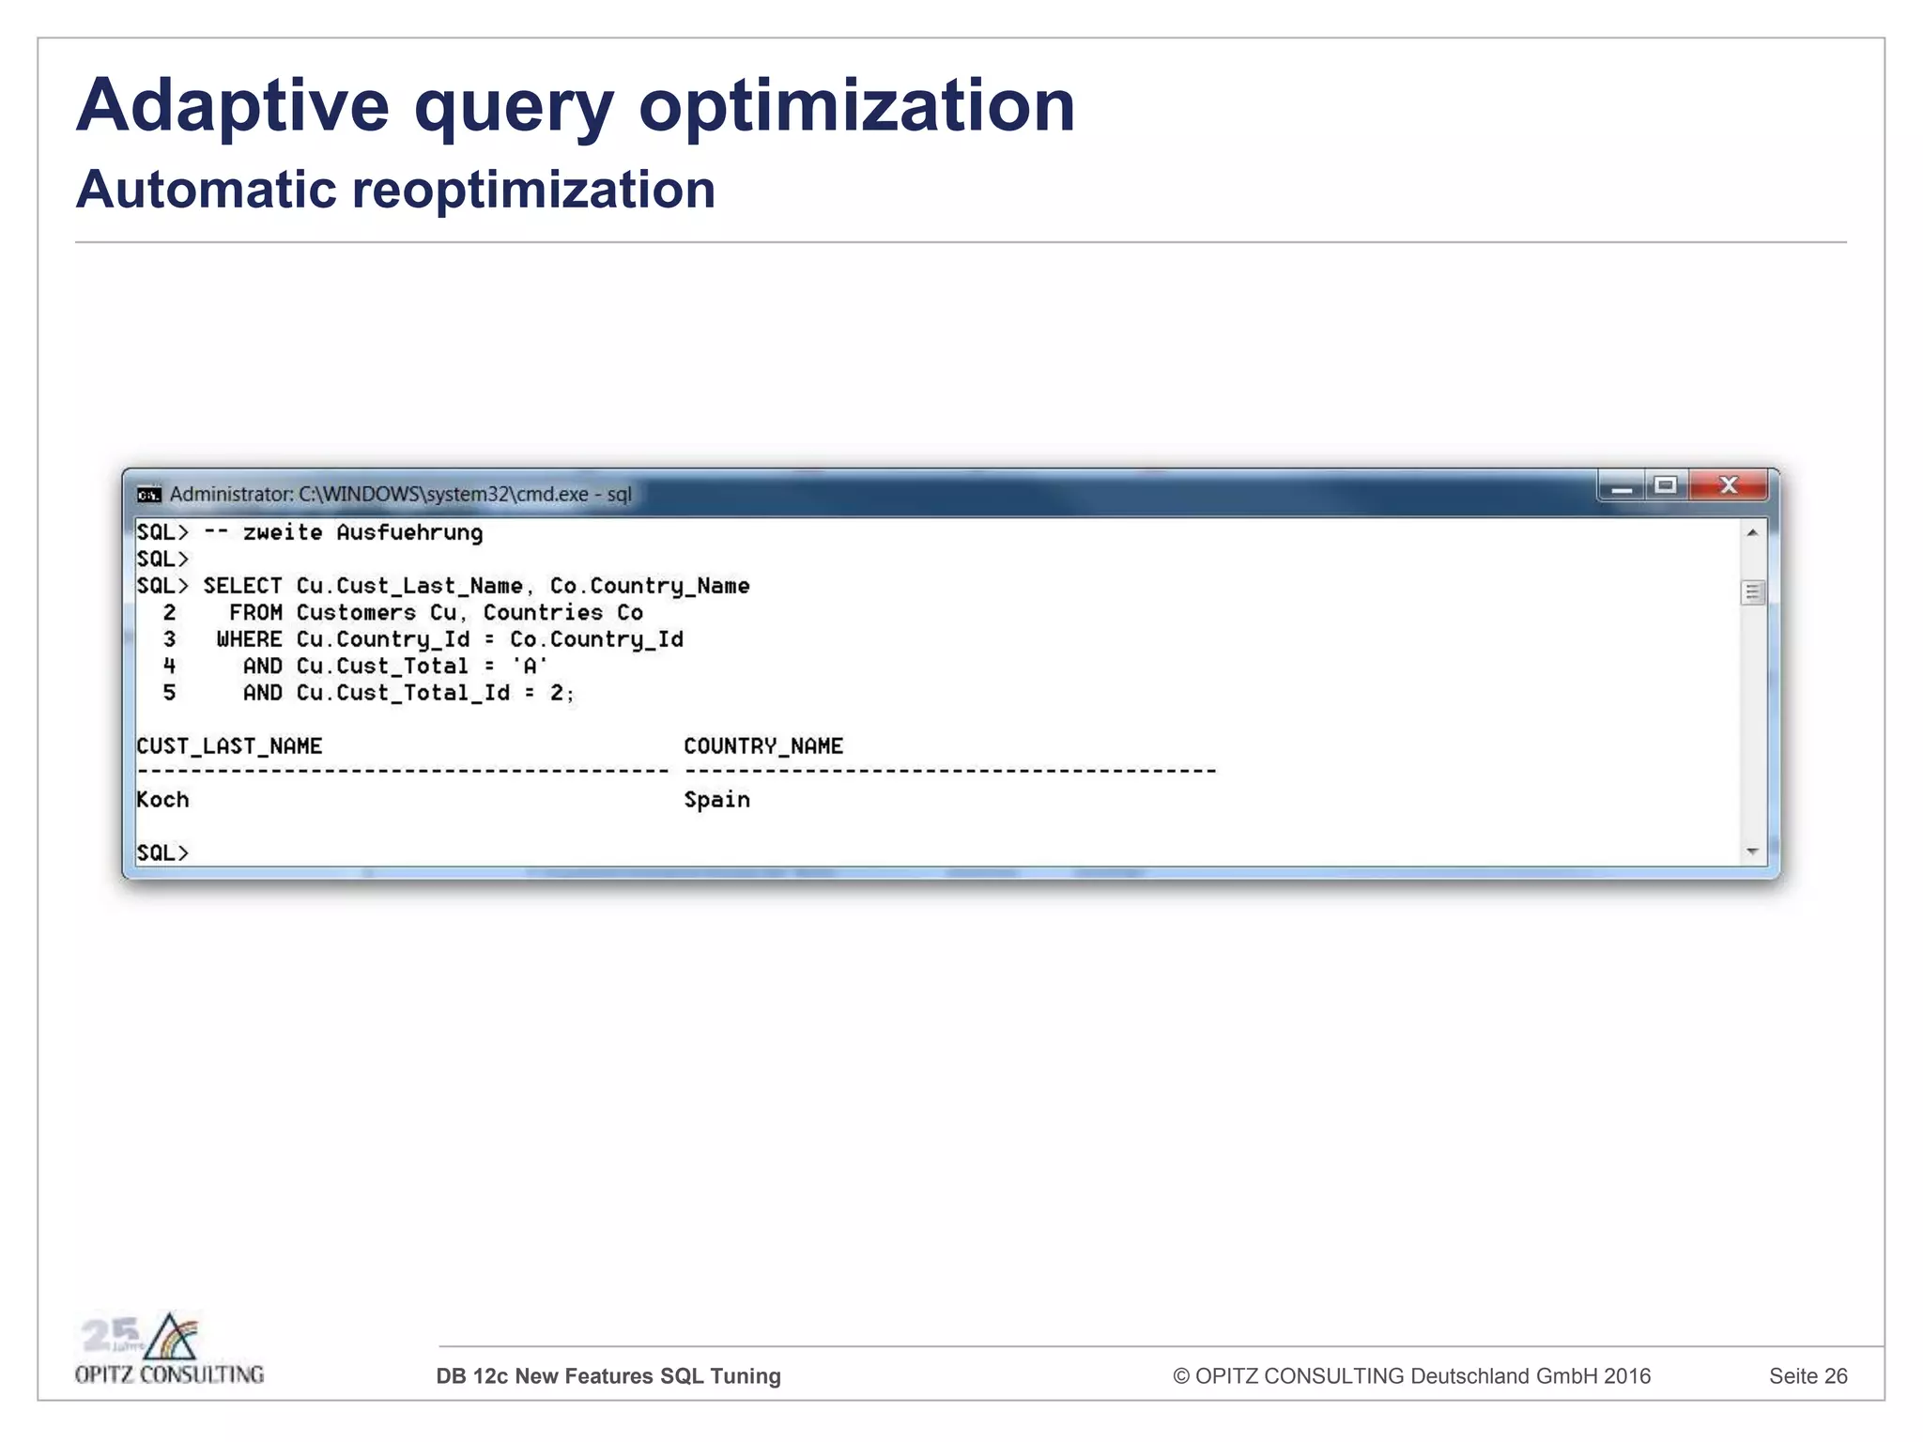
Task: Click the comment line '-- zweite Ausfuehrung'
Action: [x=344, y=533]
